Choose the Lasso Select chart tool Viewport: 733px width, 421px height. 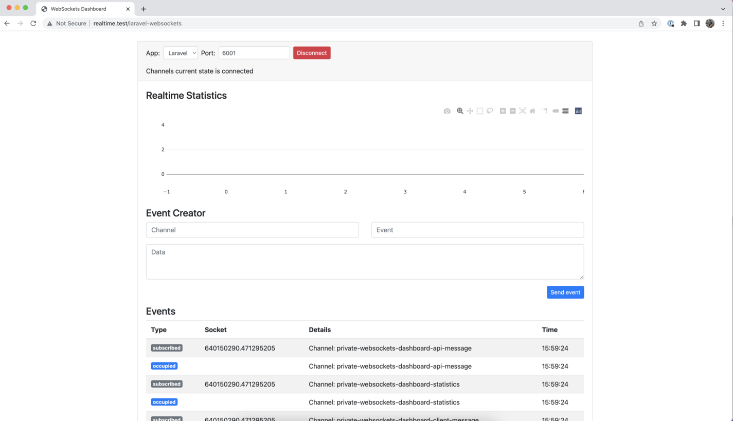(x=490, y=111)
